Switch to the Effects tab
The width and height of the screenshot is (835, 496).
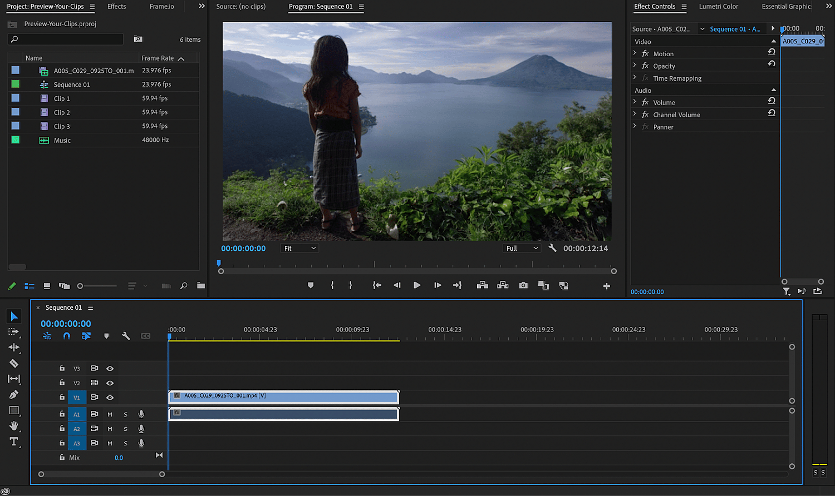click(116, 7)
